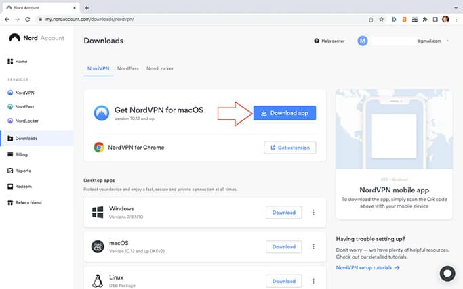Open more options for Windows download
The width and height of the screenshot is (463, 289).
(x=313, y=213)
